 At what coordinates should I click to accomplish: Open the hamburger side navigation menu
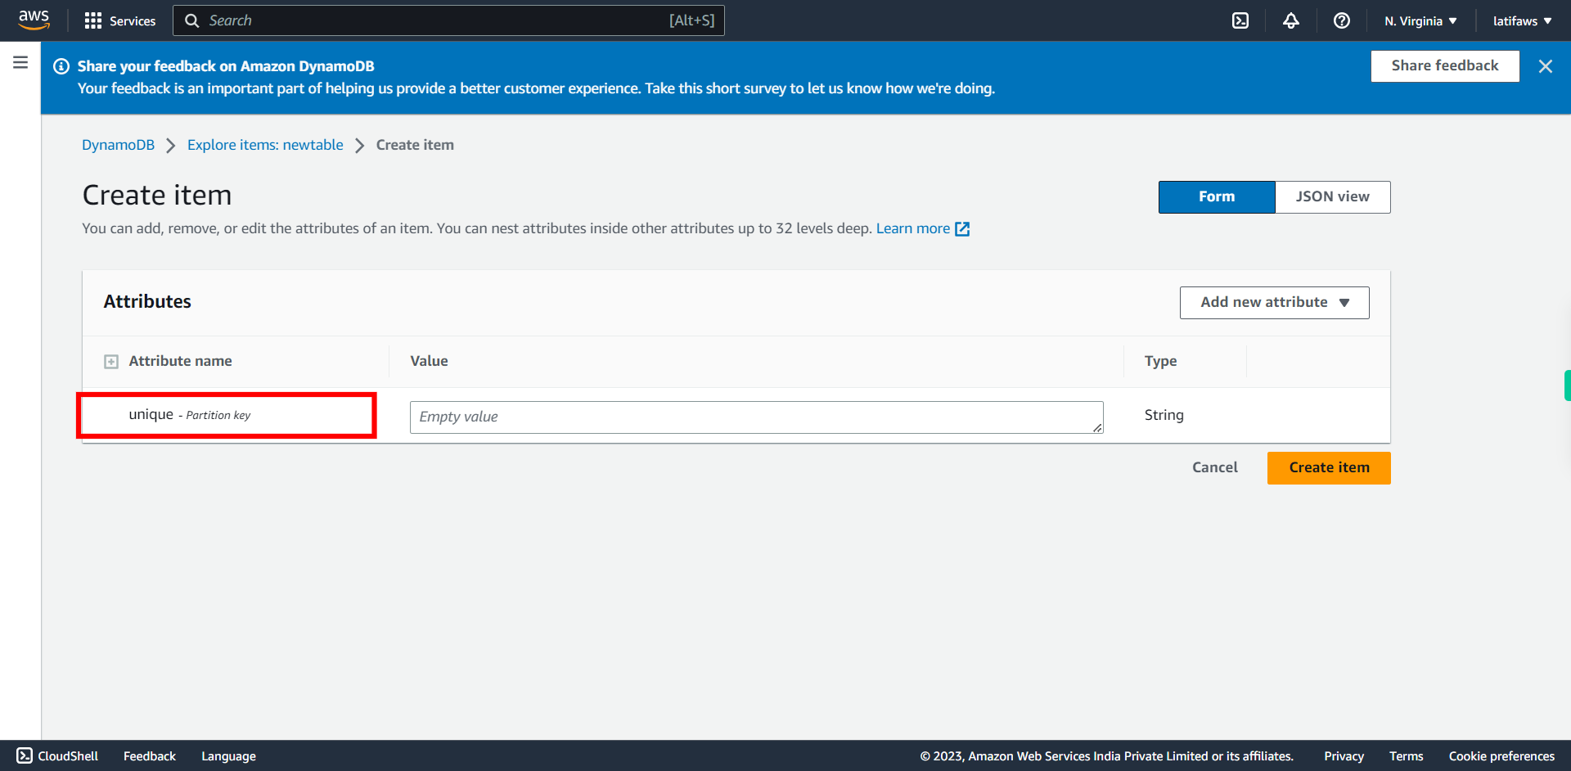point(20,62)
